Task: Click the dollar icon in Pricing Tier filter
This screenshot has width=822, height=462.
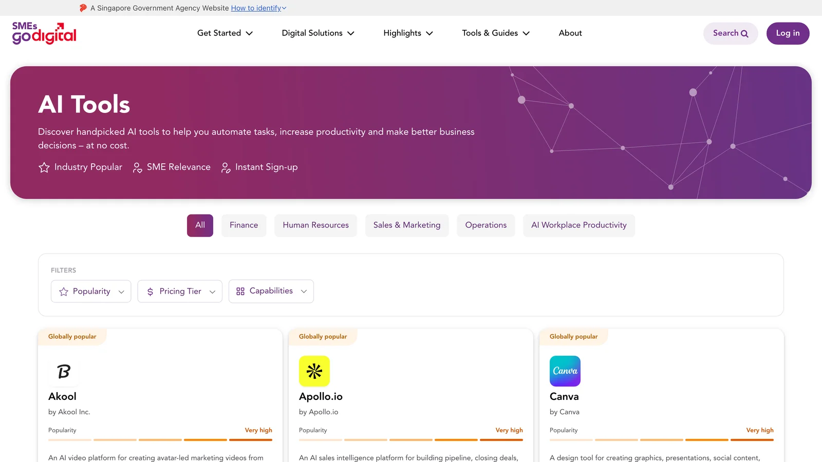Action: 150,292
